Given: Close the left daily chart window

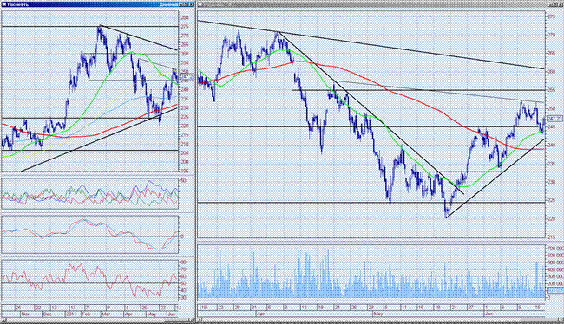Looking at the screenshot, I should (192, 4).
